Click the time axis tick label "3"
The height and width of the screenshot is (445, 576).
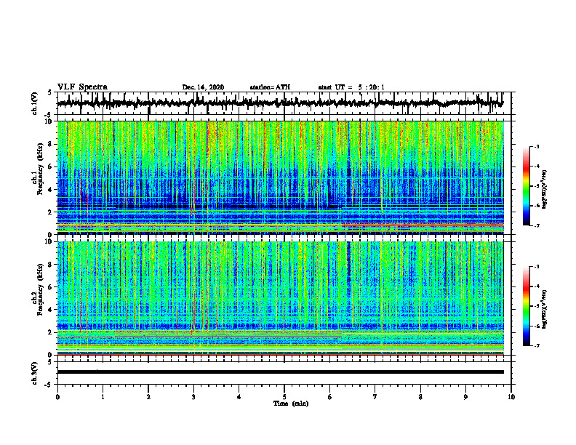[193, 397]
